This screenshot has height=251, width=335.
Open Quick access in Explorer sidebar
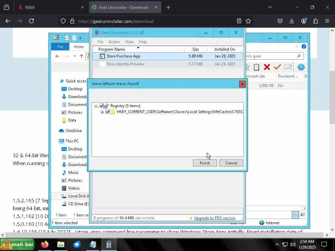point(74,81)
